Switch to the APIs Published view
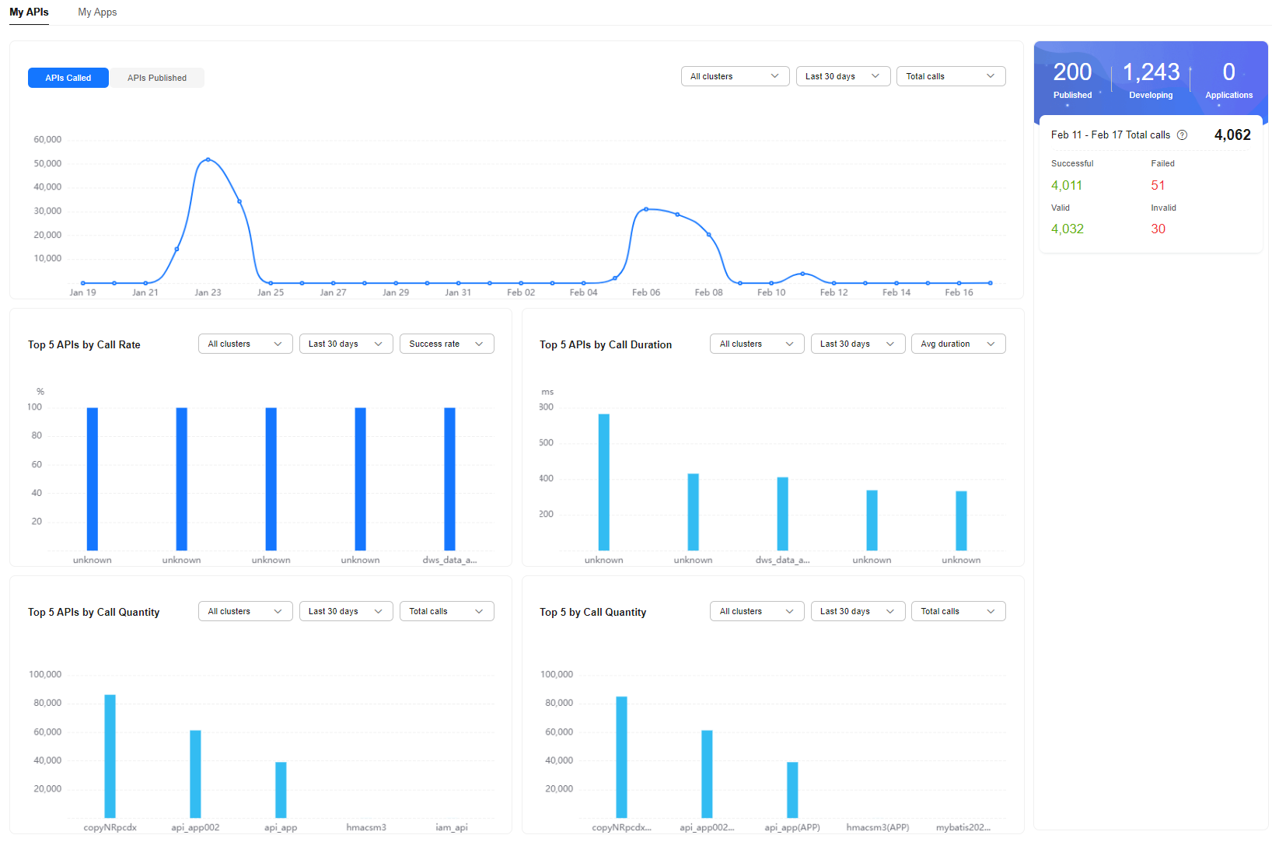1279x849 pixels. click(157, 78)
